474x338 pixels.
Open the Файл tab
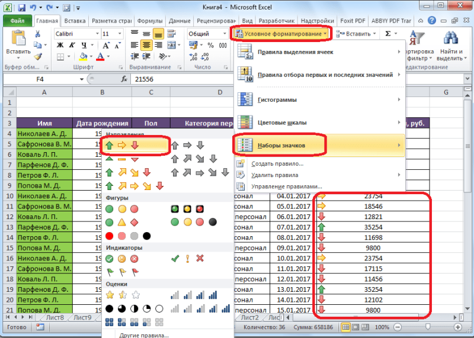tap(18, 21)
